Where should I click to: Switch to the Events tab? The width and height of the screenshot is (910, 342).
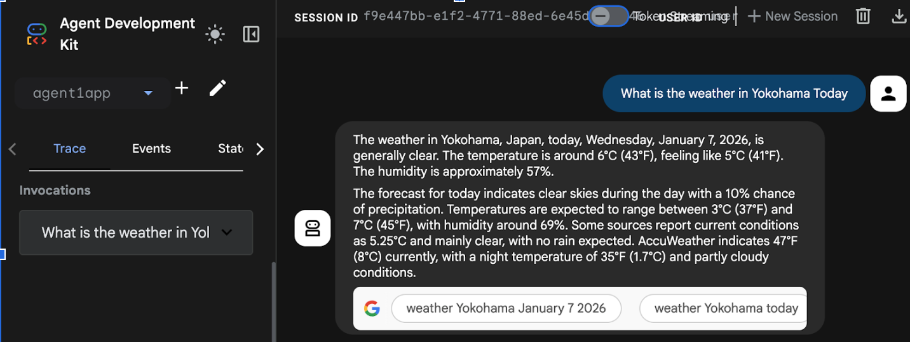[151, 149]
